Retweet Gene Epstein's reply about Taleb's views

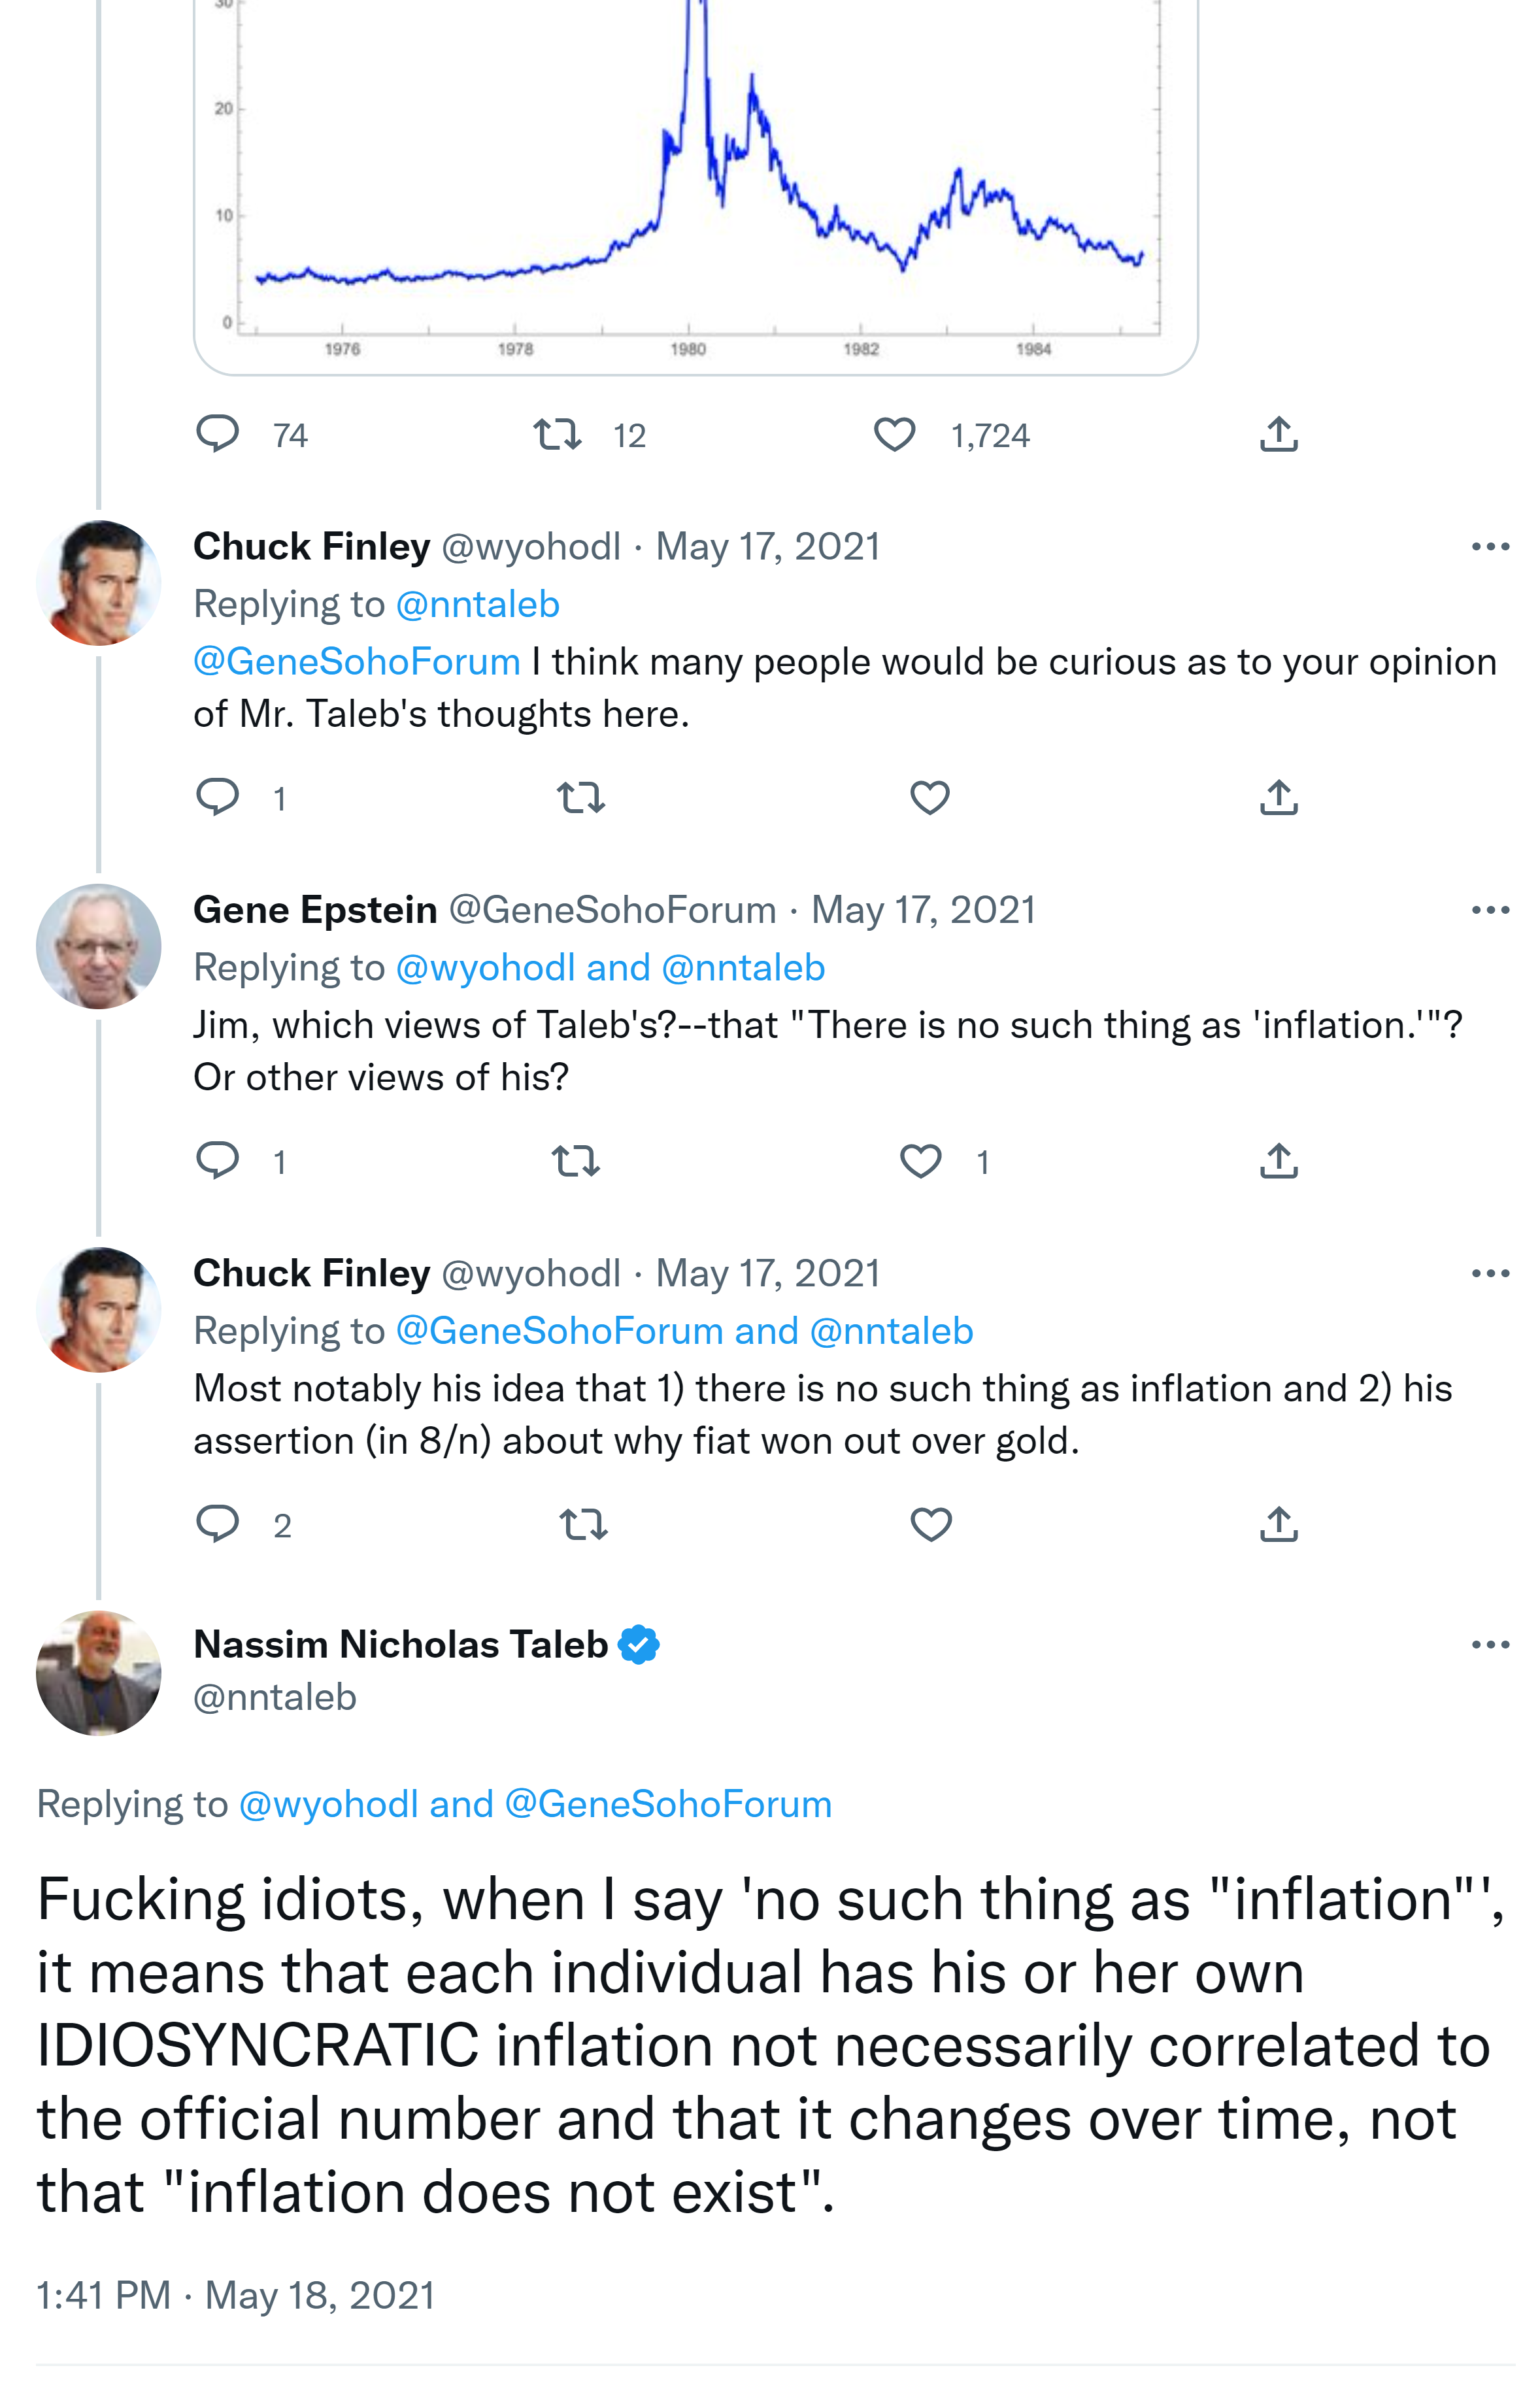[x=576, y=1161]
